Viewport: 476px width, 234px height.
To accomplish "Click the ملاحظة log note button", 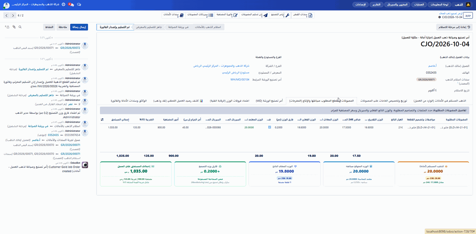I will 63,27.
